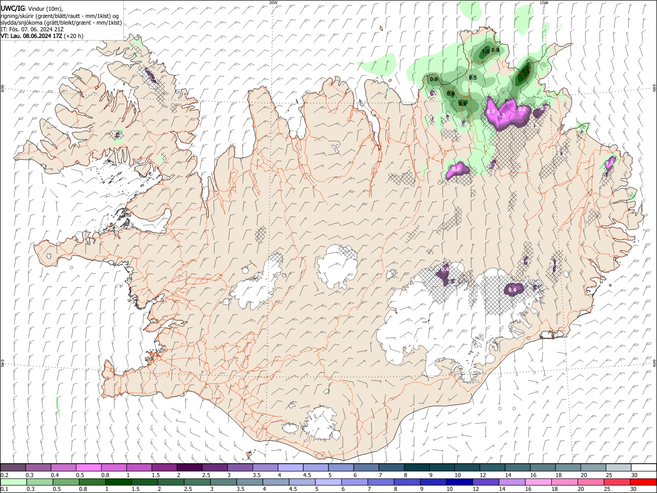
Task: Choose the 0.4–0.5 snow legend swatch in upper row
Action: coord(63,468)
